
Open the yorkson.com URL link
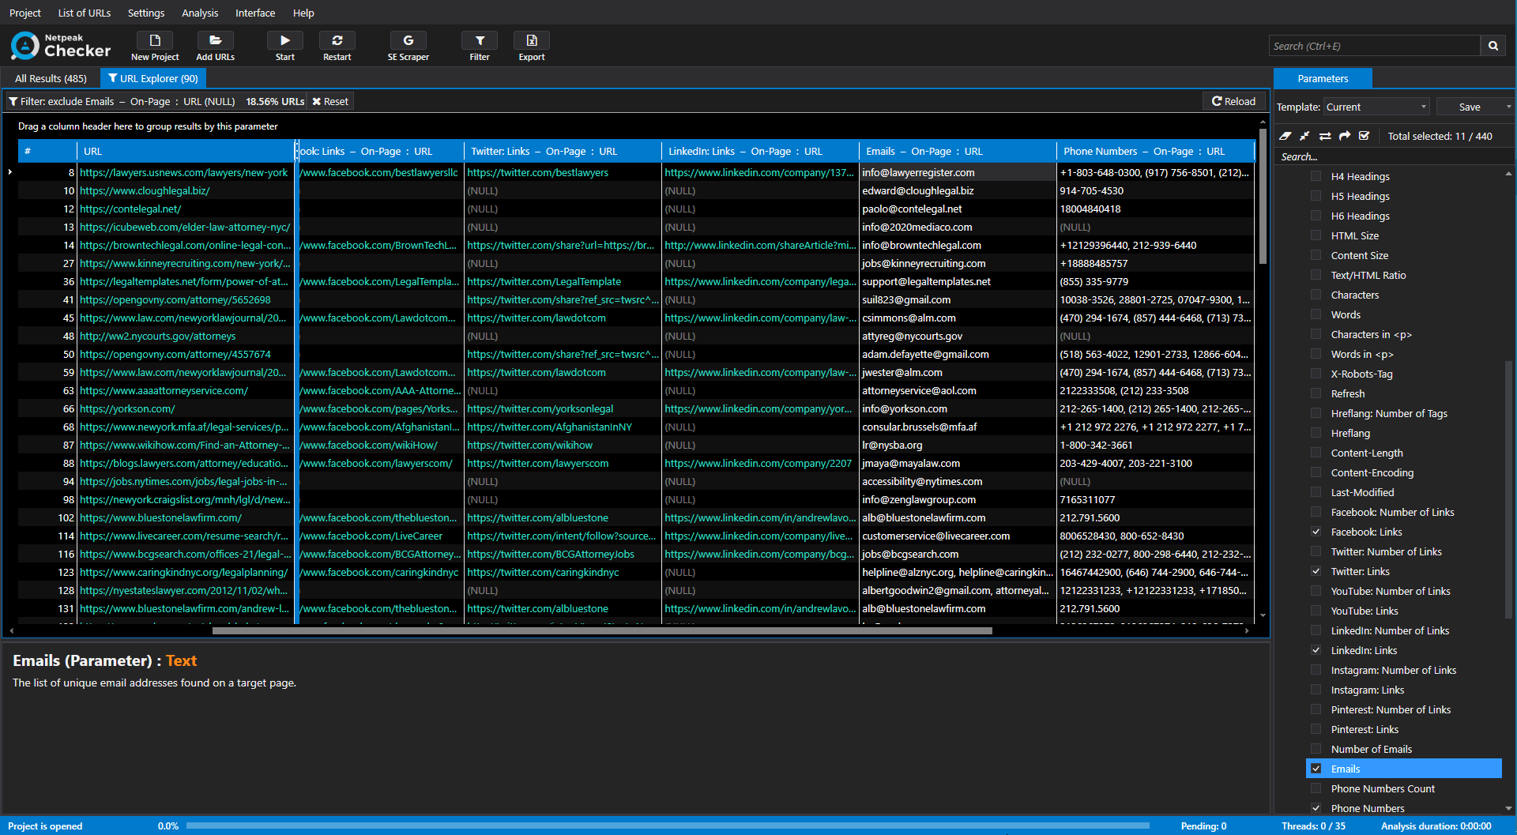click(x=127, y=408)
